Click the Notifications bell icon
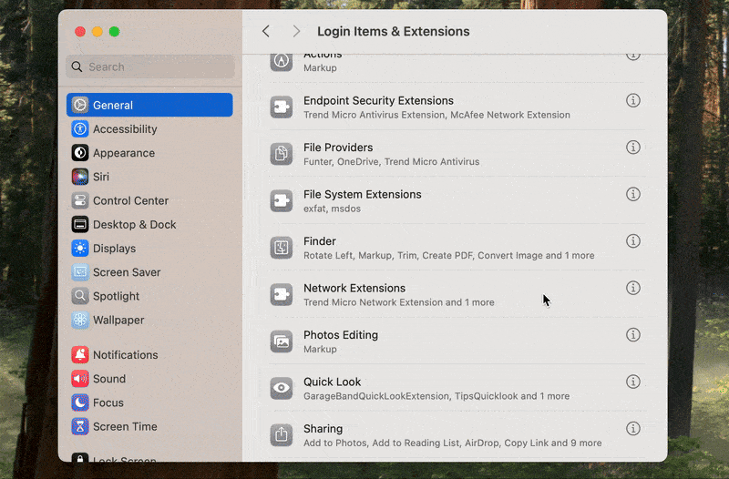This screenshot has width=729, height=479. click(80, 355)
